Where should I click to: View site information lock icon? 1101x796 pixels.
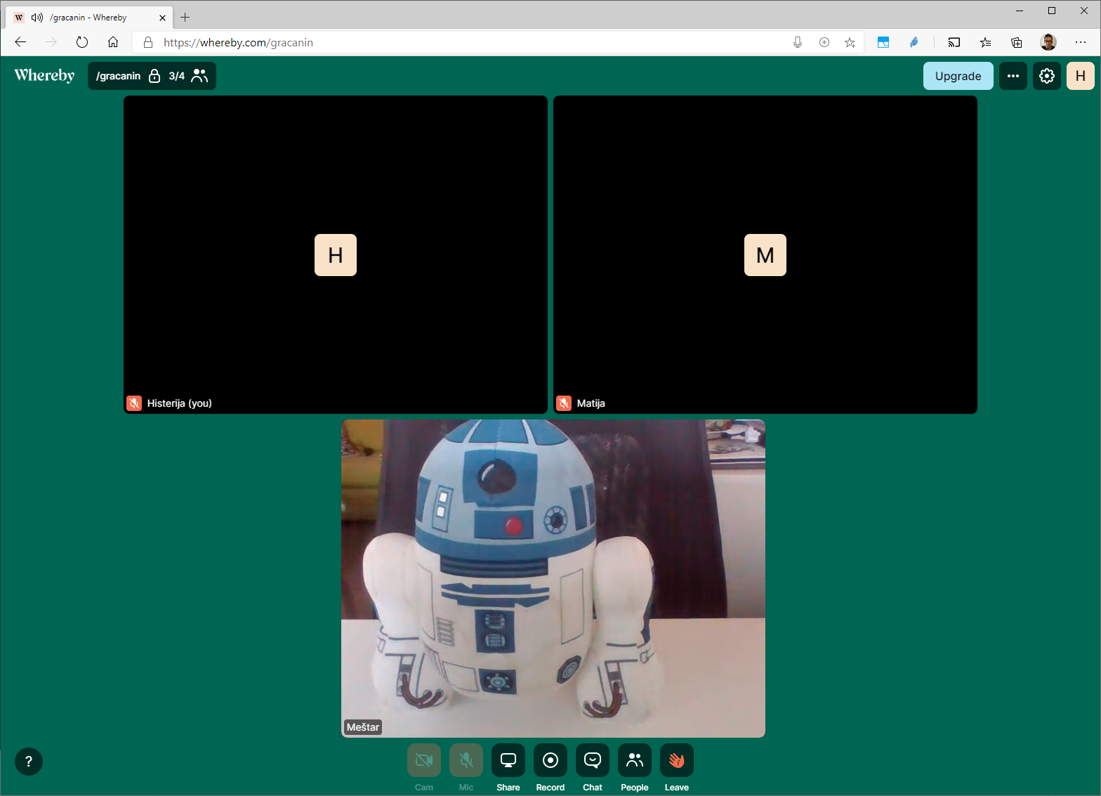pyautogui.click(x=148, y=42)
